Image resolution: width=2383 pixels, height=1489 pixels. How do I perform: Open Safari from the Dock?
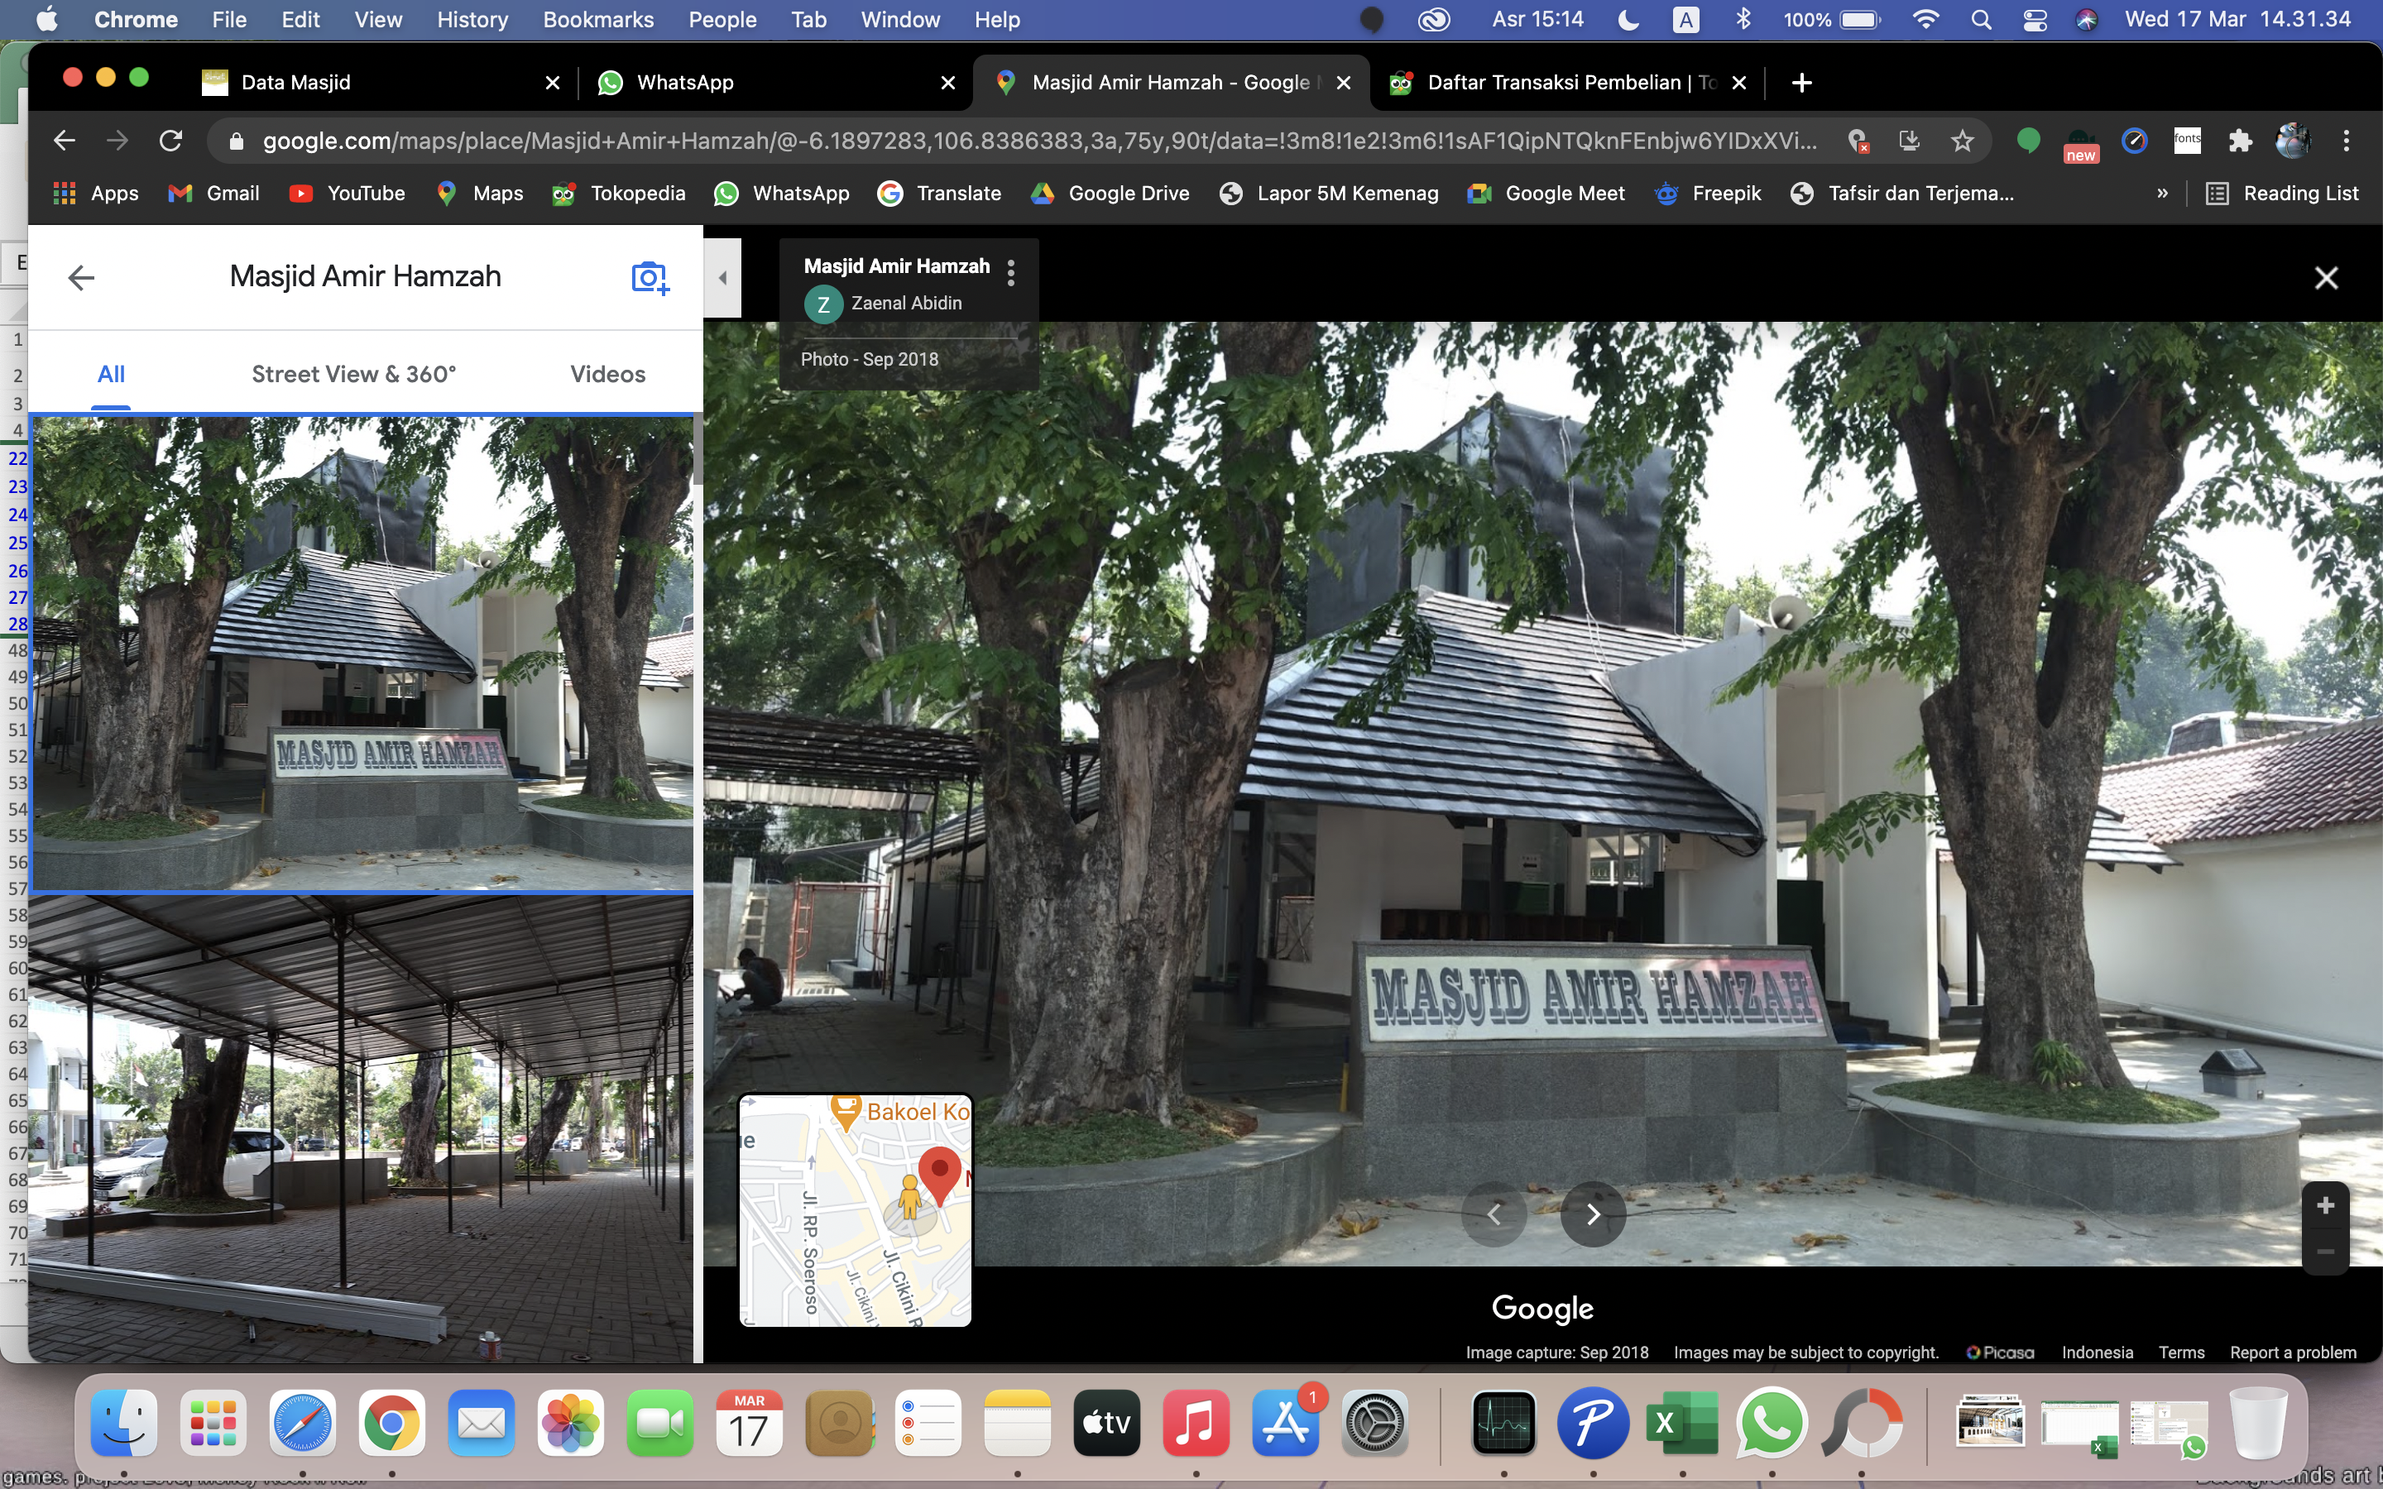[x=302, y=1422]
